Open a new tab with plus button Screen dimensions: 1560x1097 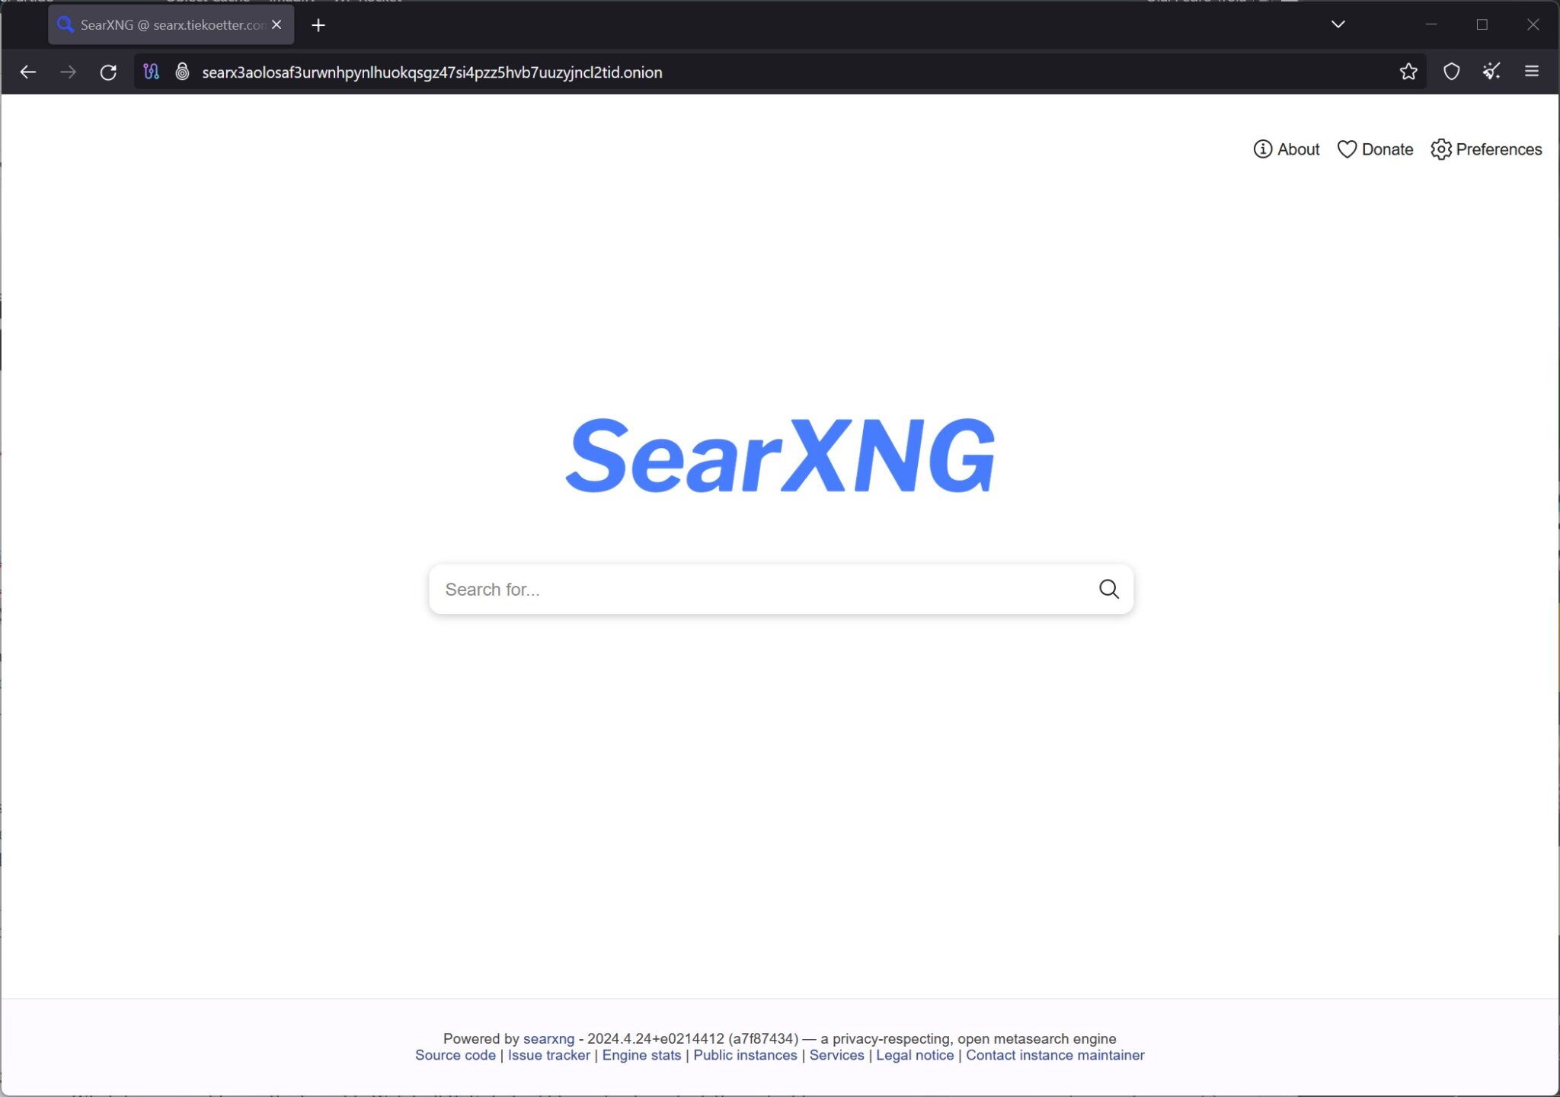(318, 25)
